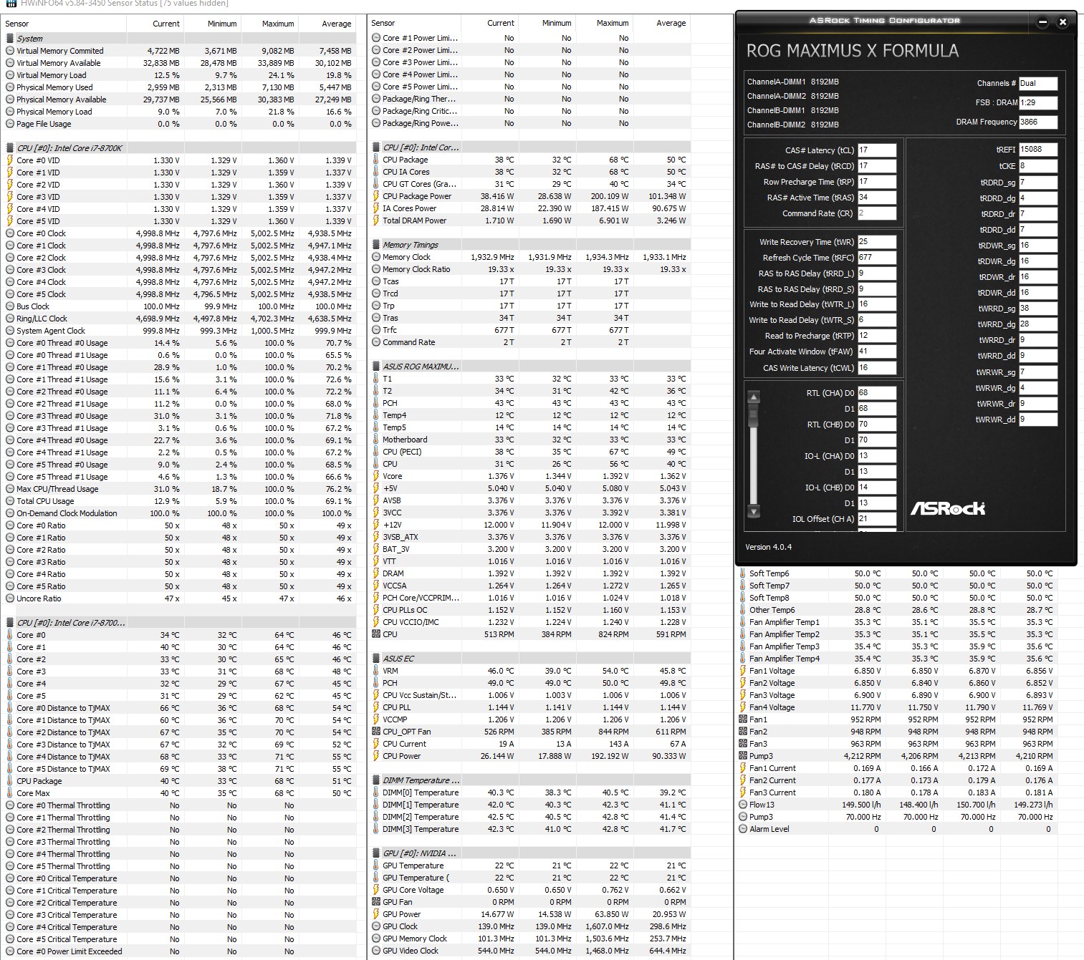This screenshot has height=960, width=1084.
Task: Click the icon next to Core #0 Thermal Throttling
Action: [10, 805]
